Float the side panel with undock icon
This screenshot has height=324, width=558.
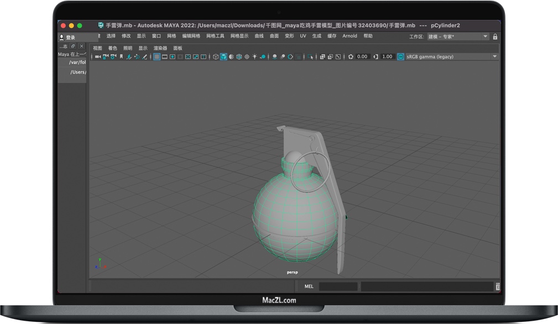[x=73, y=46]
